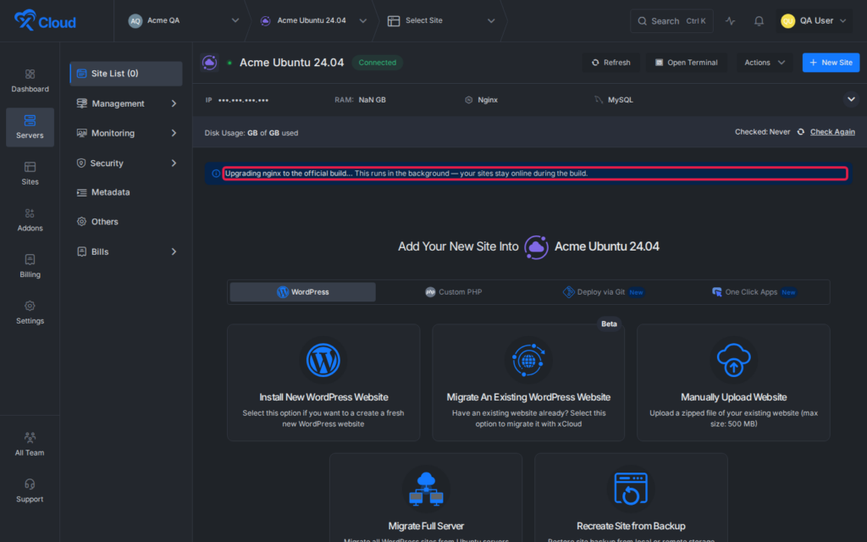Click the WordPress logo in Install New WordPress card

click(x=323, y=360)
